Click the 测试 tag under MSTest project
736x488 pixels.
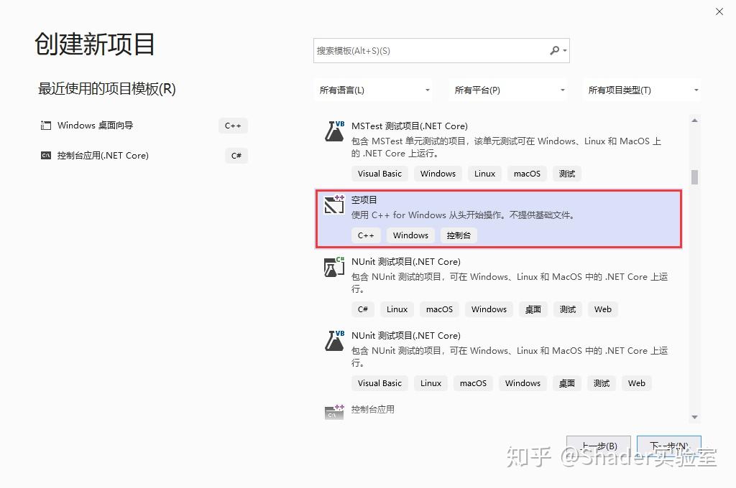click(x=566, y=173)
